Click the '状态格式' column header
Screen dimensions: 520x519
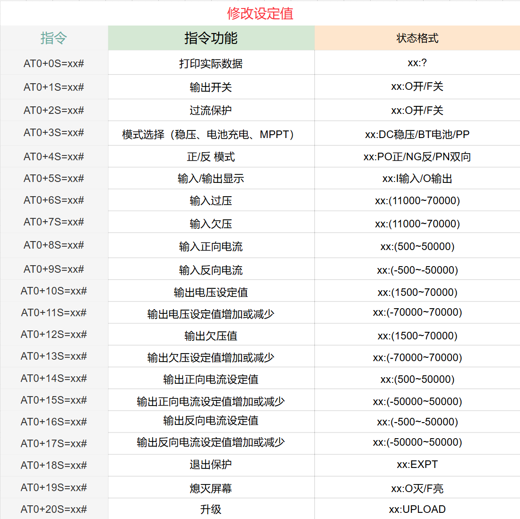417,38
